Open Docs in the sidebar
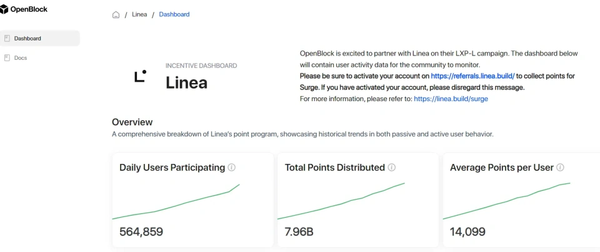600x252 pixels. pyautogui.click(x=21, y=58)
